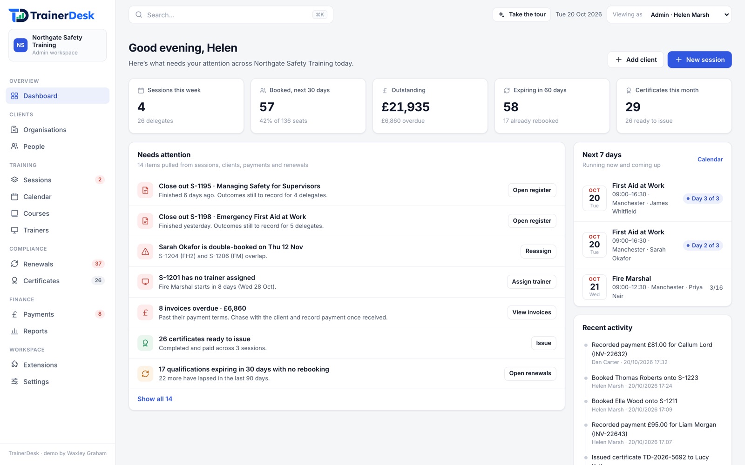This screenshot has width=745, height=465.
Task: Click the Extensions puzzle icon
Action: [14, 365]
